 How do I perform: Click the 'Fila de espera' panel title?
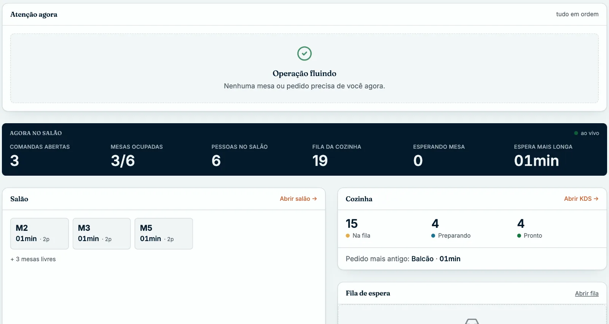pyautogui.click(x=368, y=293)
